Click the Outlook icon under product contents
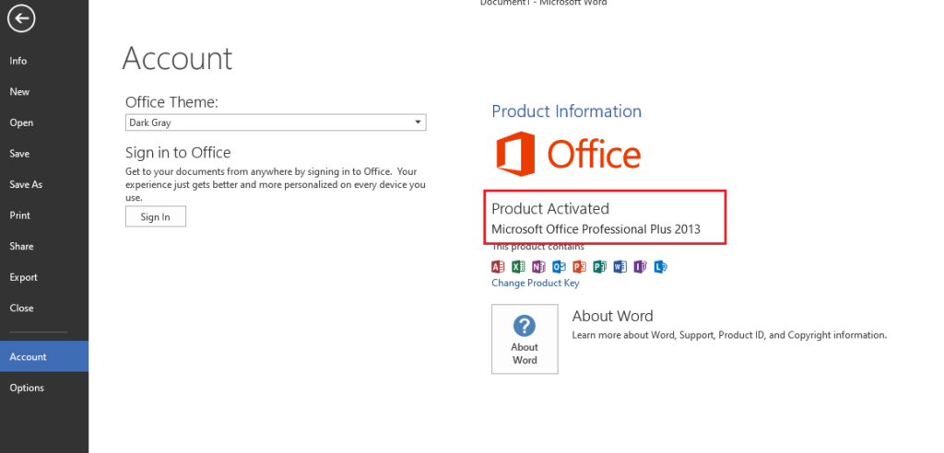 pyautogui.click(x=560, y=266)
